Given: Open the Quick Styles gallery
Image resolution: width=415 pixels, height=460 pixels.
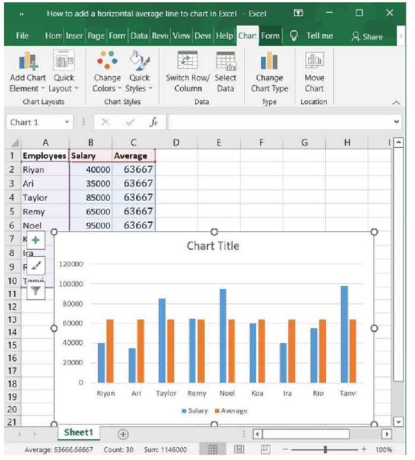Looking at the screenshot, I should click(x=139, y=71).
